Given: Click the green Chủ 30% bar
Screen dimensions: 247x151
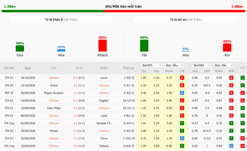Looking at the screenshot, I should tap(20, 48).
